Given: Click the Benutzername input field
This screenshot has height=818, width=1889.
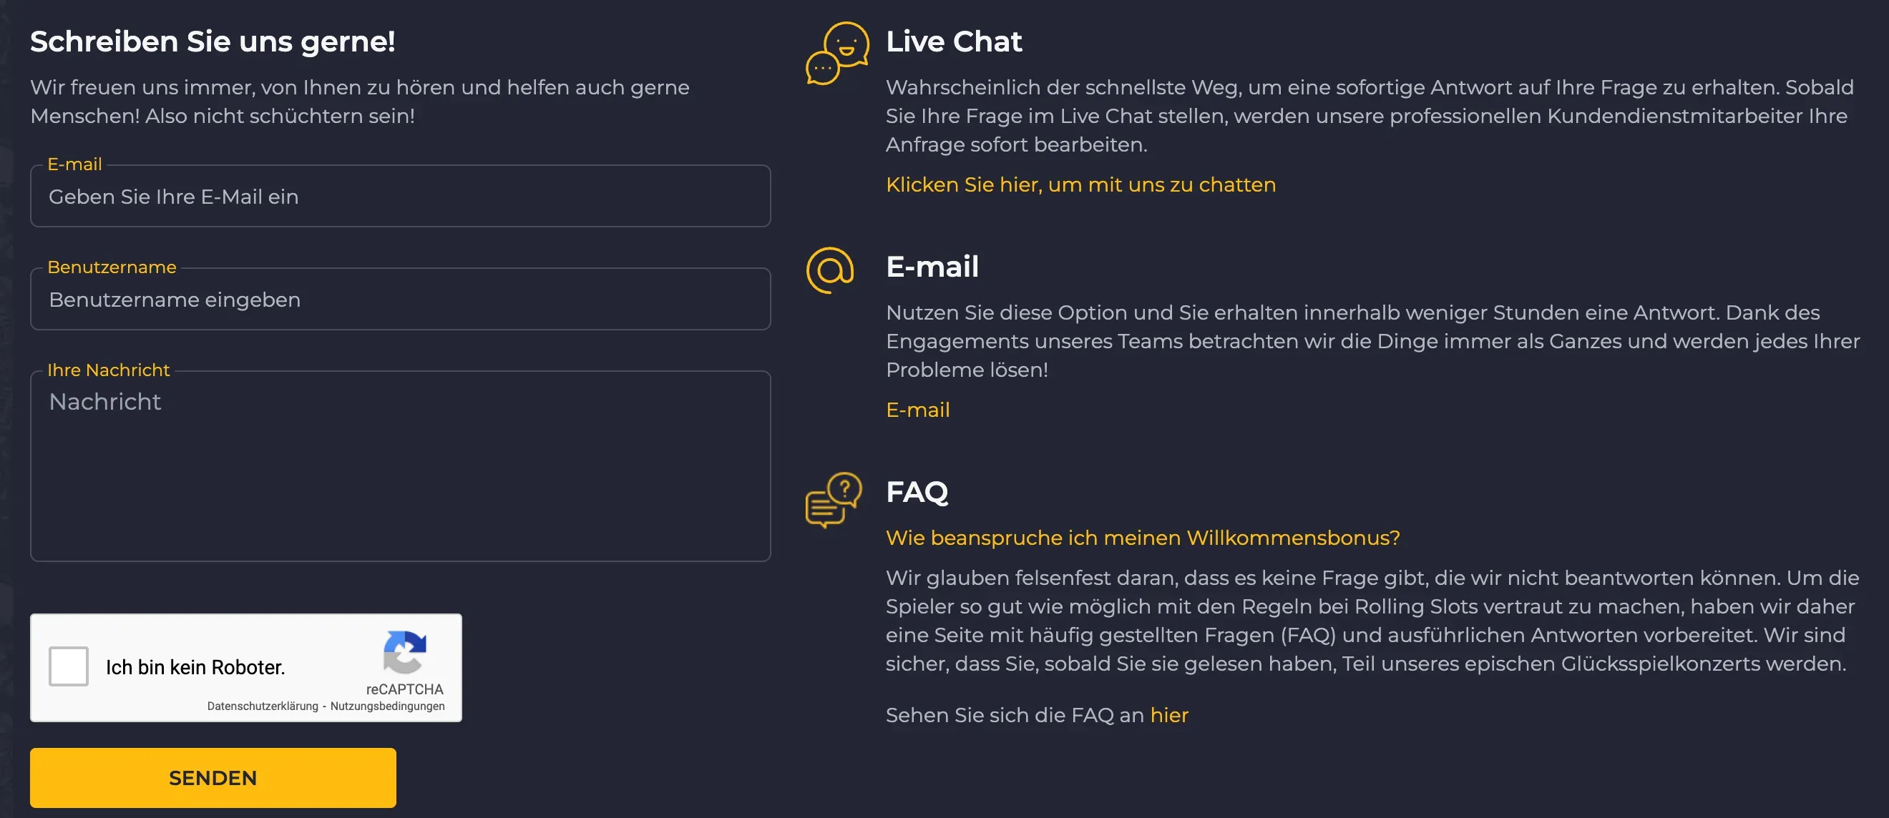Looking at the screenshot, I should tap(400, 299).
